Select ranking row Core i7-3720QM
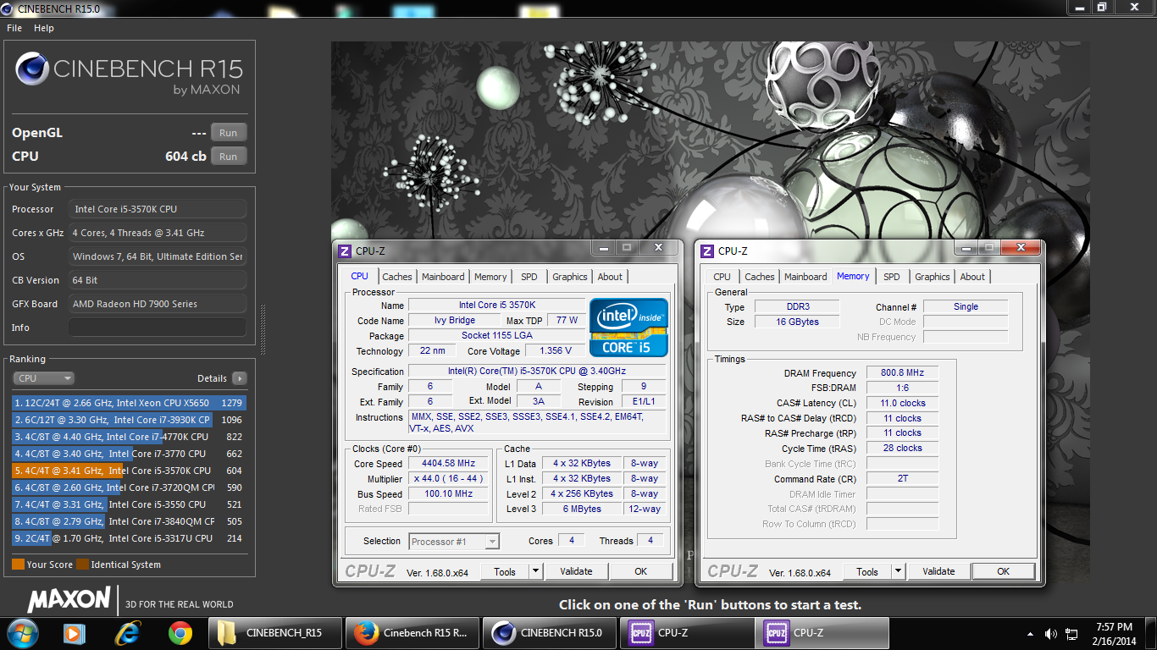The image size is (1157, 650). pyautogui.click(x=129, y=487)
